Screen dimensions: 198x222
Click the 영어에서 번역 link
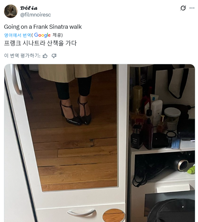click(x=17, y=35)
